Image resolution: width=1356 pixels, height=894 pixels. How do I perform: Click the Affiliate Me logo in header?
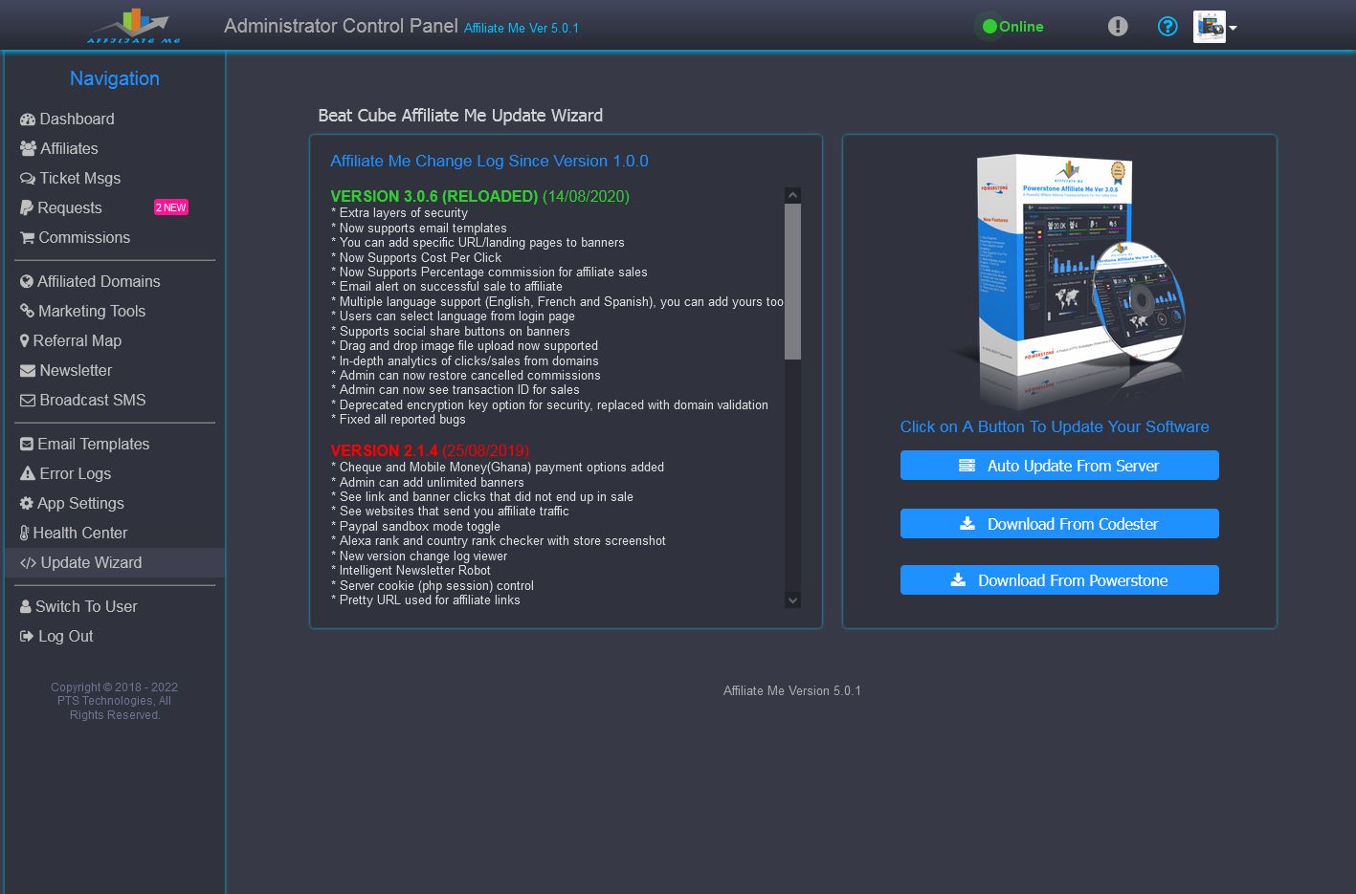coord(134,26)
